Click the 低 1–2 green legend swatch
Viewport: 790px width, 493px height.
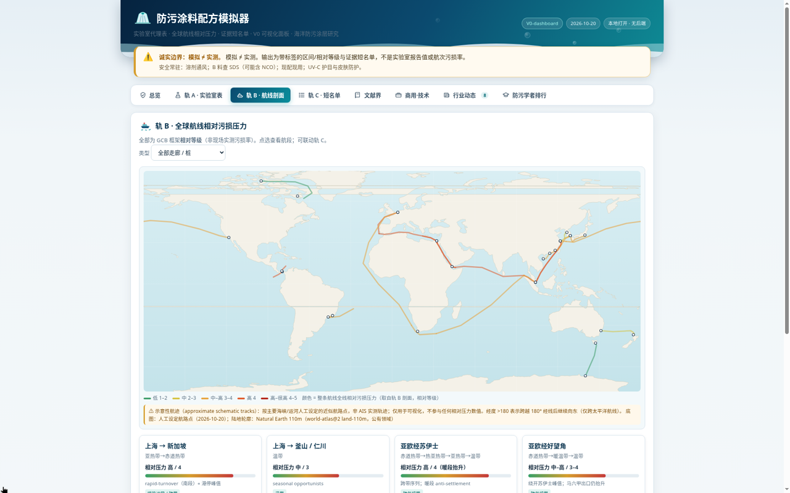(x=148, y=398)
